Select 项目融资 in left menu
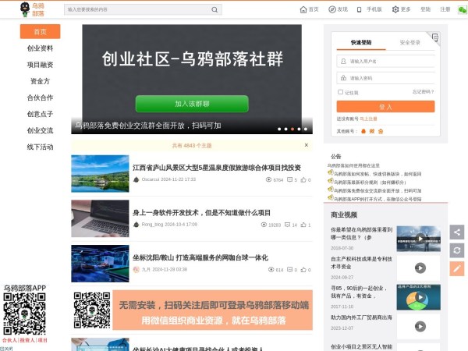The width and height of the screenshot is (468, 351). [x=40, y=65]
